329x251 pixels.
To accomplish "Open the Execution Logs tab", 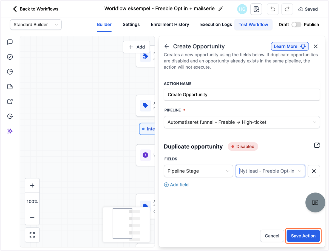I will tap(216, 25).
